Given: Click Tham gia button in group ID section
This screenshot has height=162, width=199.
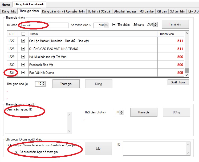Looking at the screenshot, I should (x=144, y=112).
